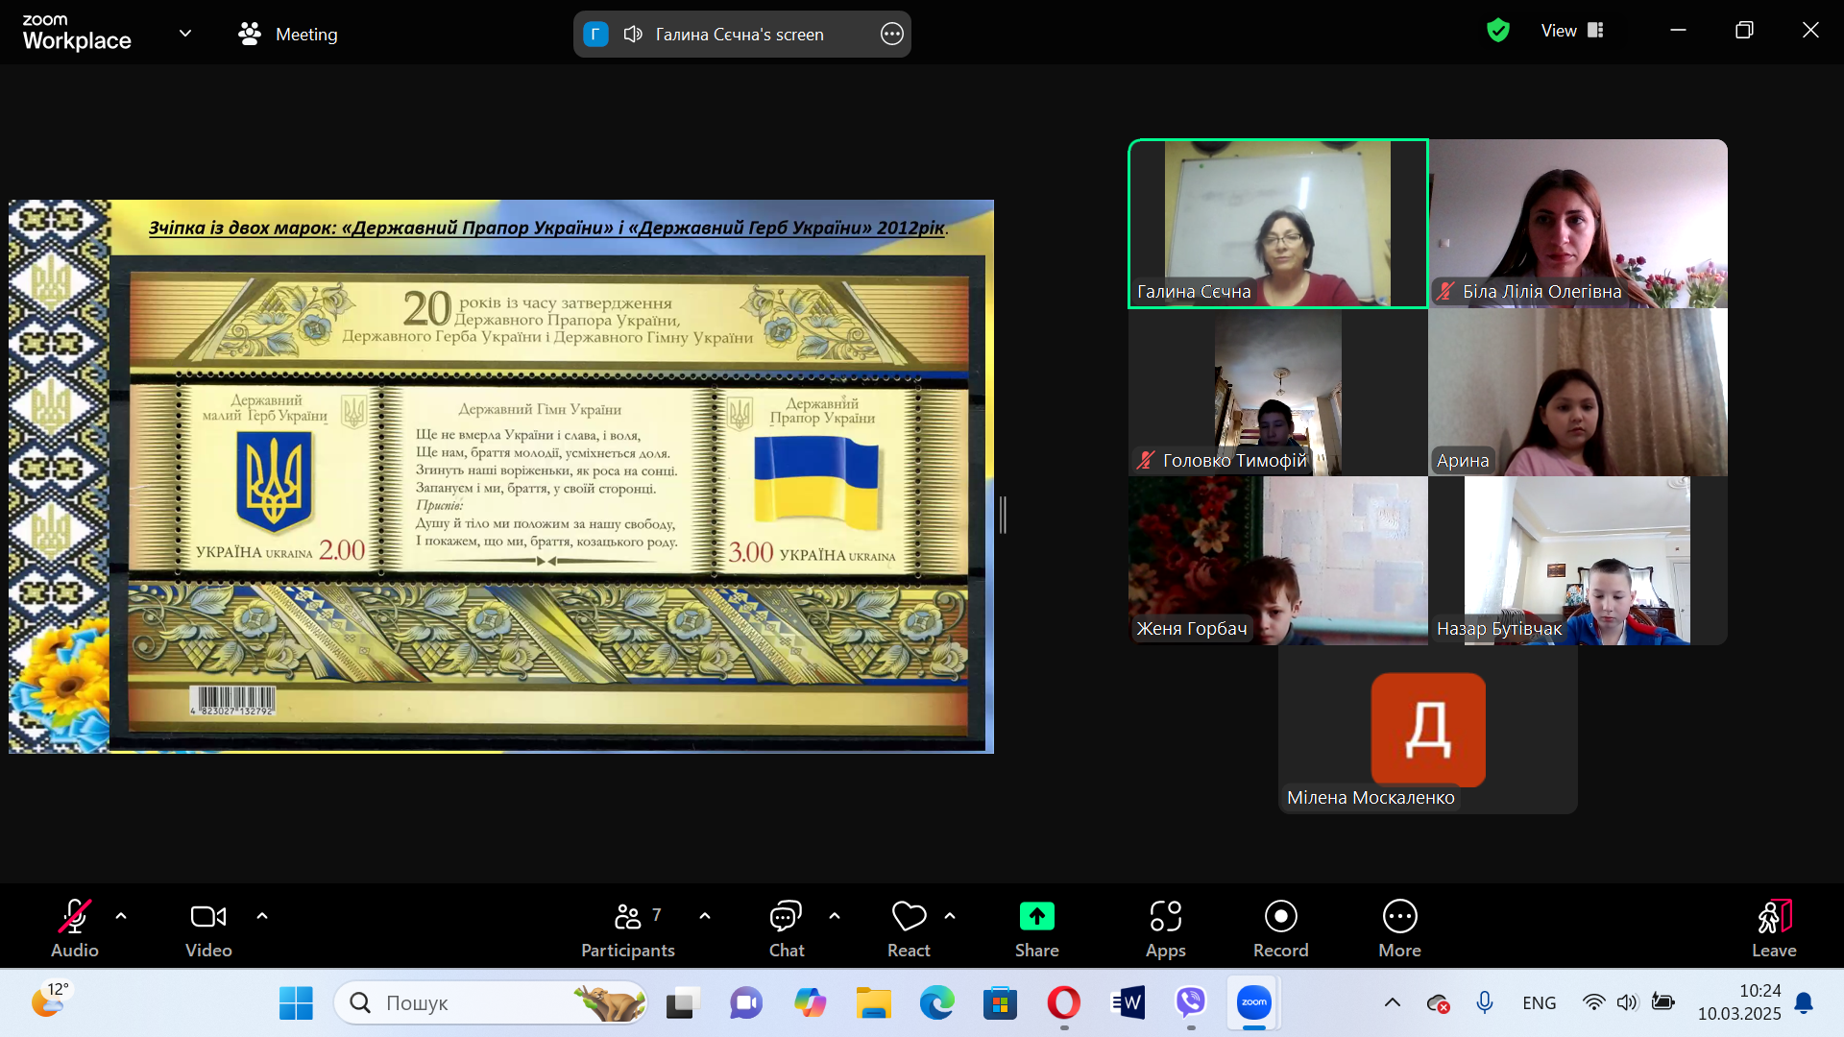
Task: Select Арина video tile
Action: pyautogui.click(x=1578, y=392)
